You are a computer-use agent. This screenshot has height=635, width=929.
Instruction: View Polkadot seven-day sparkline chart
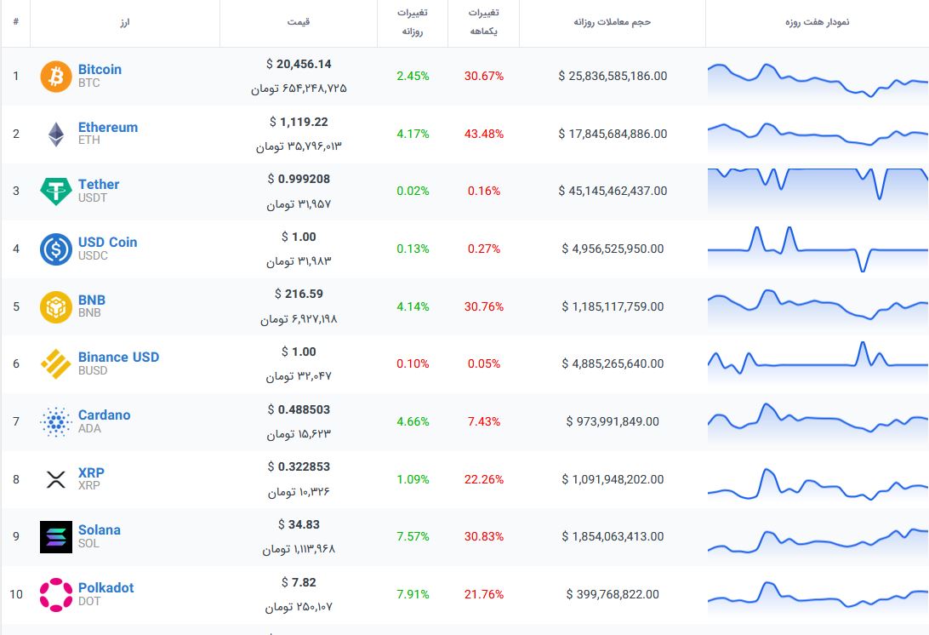pyautogui.click(x=818, y=597)
